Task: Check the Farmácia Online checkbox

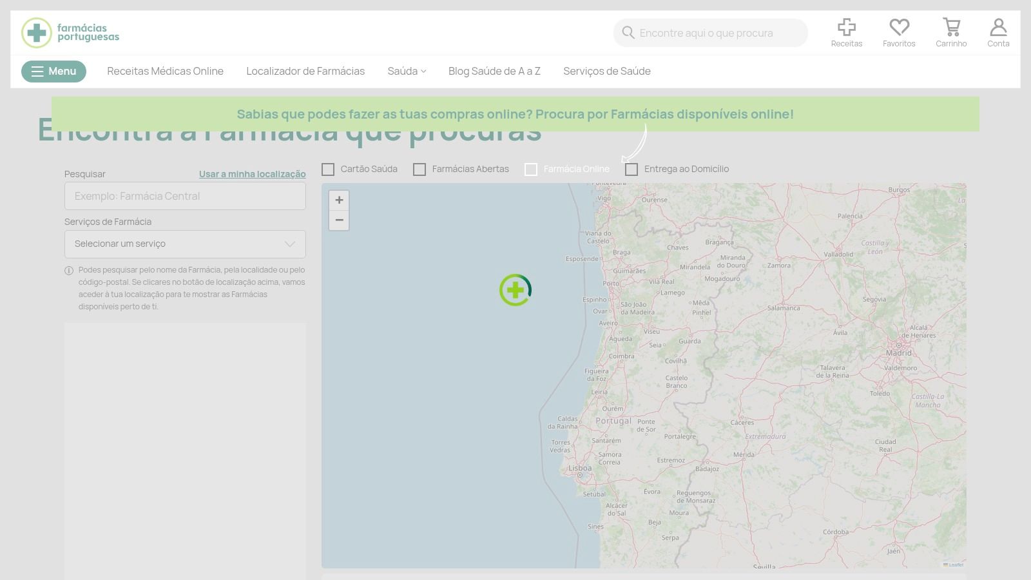Action: click(x=531, y=169)
